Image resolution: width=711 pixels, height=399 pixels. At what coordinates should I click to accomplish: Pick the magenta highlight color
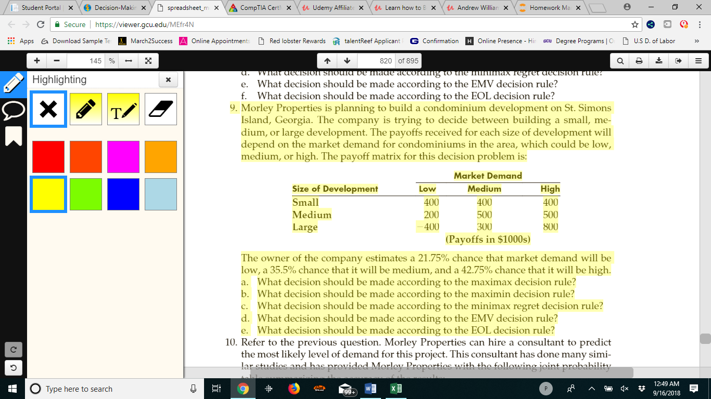click(x=123, y=157)
